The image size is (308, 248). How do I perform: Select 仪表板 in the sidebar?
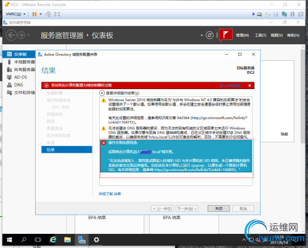click(x=19, y=54)
